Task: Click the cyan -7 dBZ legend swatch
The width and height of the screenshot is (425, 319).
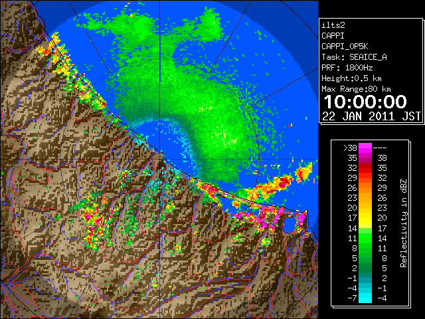Action: 365,298
